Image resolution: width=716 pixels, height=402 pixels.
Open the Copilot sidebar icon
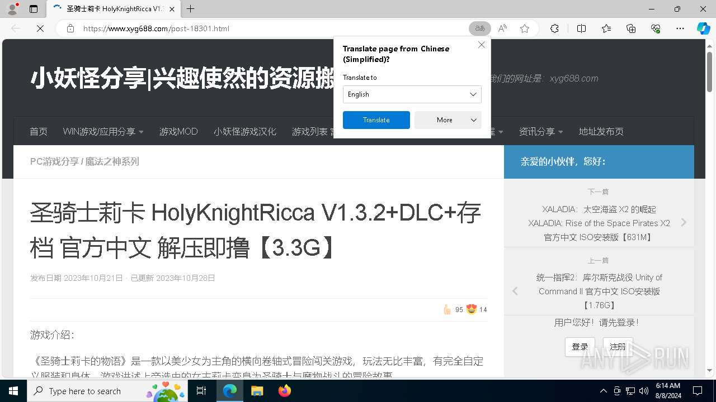703,28
